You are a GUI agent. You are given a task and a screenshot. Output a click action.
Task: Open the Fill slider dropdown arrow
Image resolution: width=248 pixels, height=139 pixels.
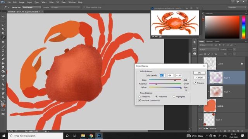(234, 54)
